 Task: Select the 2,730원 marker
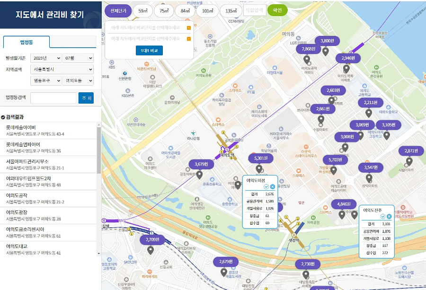308,264
